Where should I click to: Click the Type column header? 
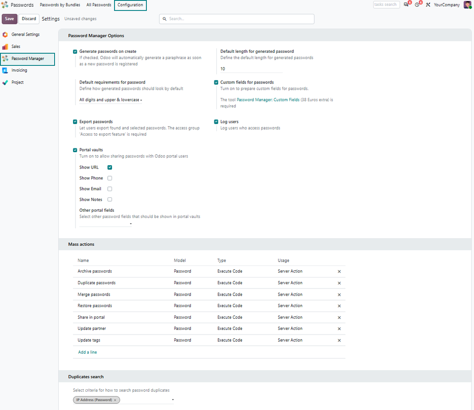point(221,260)
